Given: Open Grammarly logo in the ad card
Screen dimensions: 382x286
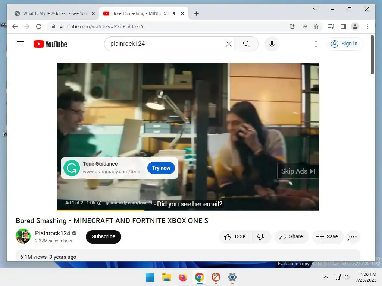Looking at the screenshot, I should pos(72,168).
